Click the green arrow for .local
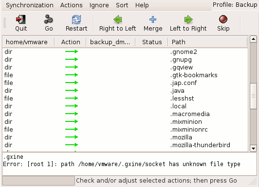 [x=72, y=106]
